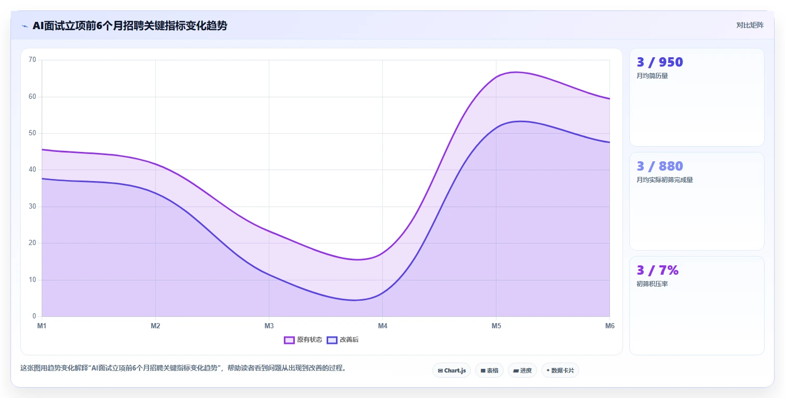
Task: Click the blue 改善后 legend color box
Action: [x=332, y=340]
